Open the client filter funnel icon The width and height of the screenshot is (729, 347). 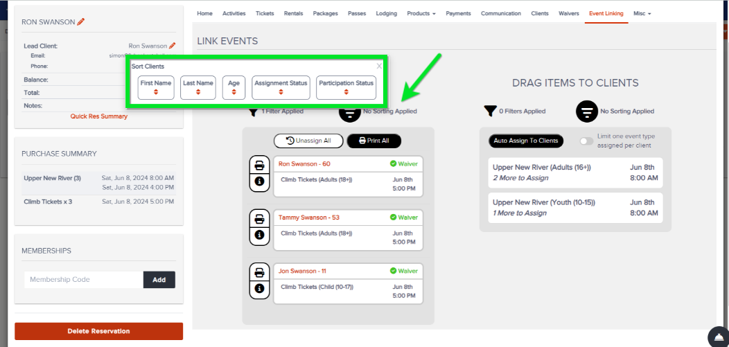[x=253, y=112]
